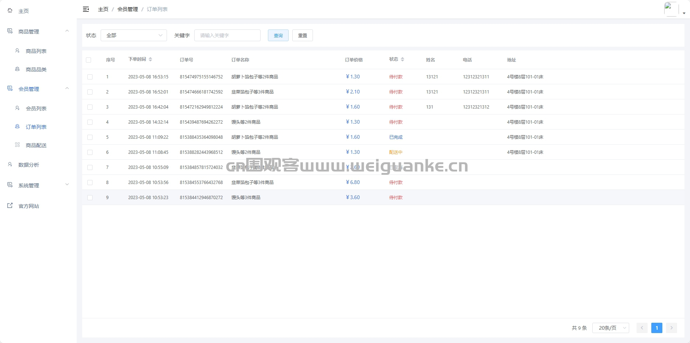Check the select-all checkbox in the table header

pyautogui.click(x=88, y=60)
